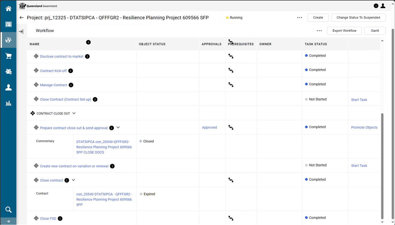Open the Disclose contract to market task

62,56
